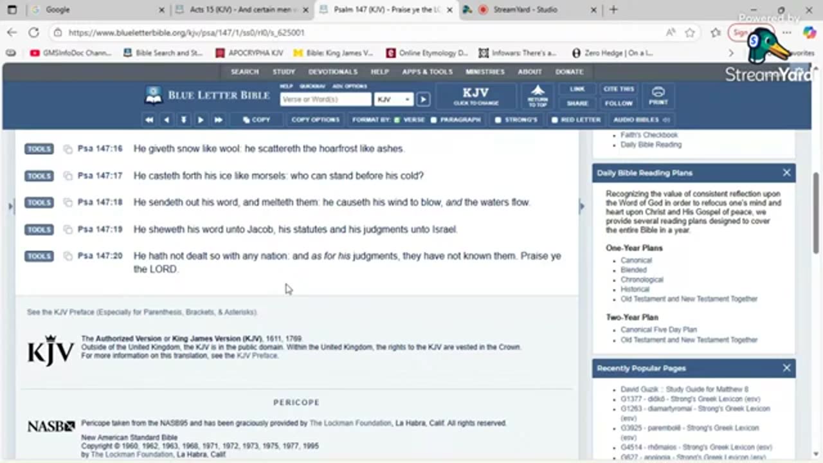
Task: Add page to favorites star icon
Action: tap(690, 32)
